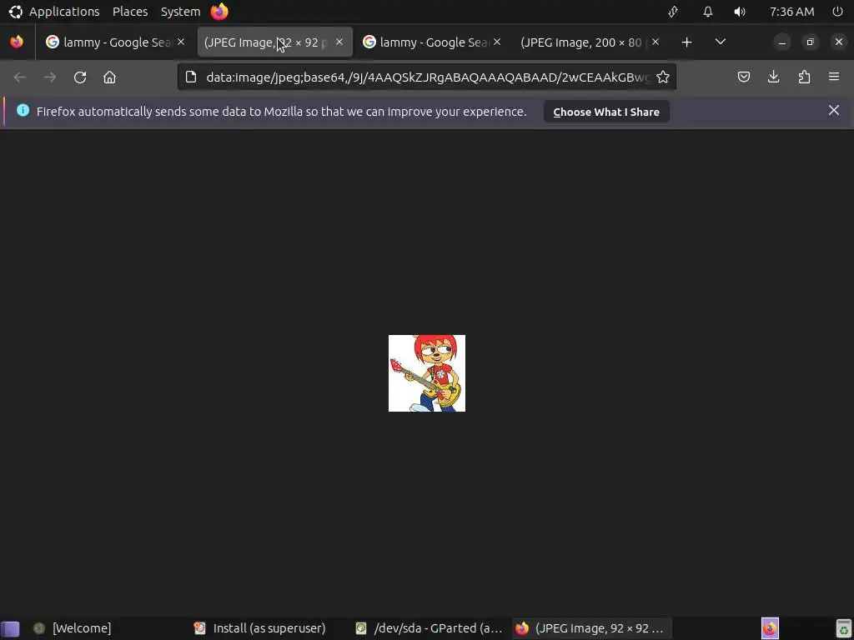Bookmark this page with the star icon
854x640 pixels.
coord(663,77)
